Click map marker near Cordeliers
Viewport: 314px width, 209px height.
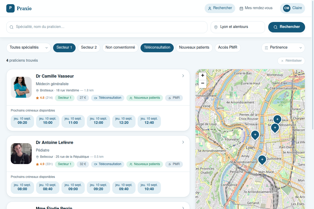tap(255, 135)
